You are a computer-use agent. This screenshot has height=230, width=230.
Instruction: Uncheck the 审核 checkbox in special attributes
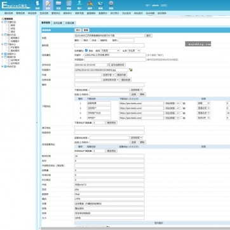click(86, 50)
